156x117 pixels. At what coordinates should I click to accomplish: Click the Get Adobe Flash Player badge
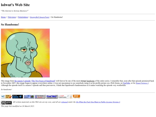click(64, 96)
